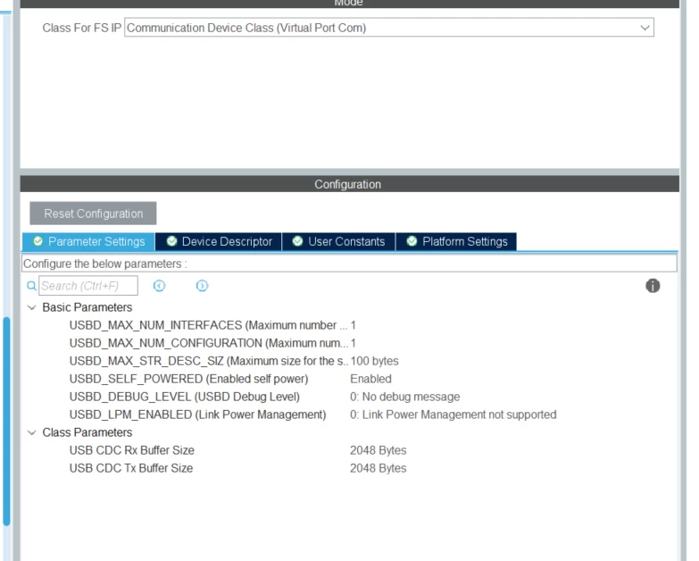Click the Platform Settings green check icon
Viewport: 699px width, 561px height.
click(412, 241)
